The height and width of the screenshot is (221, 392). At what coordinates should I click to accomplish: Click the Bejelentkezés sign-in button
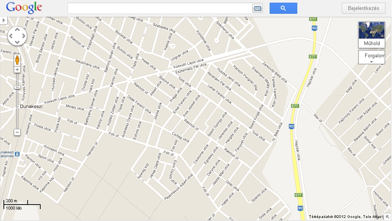pos(364,8)
